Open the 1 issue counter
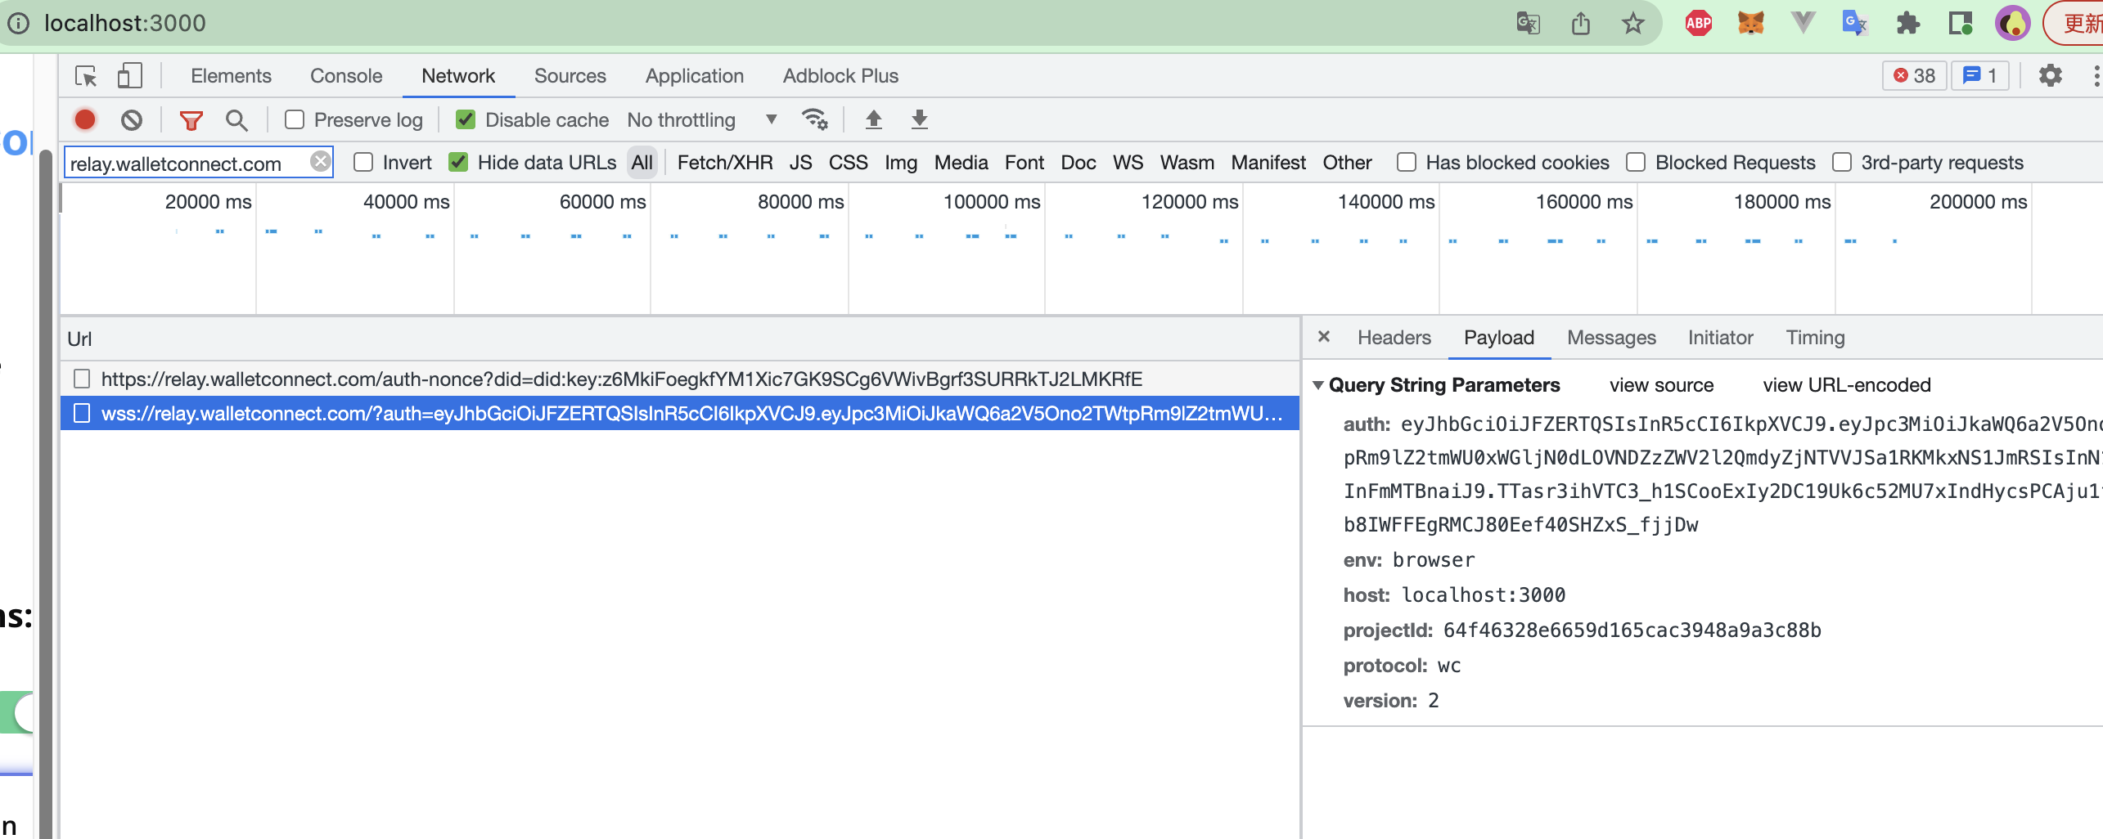This screenshot has height=839, width=2103. [1980, 76]
